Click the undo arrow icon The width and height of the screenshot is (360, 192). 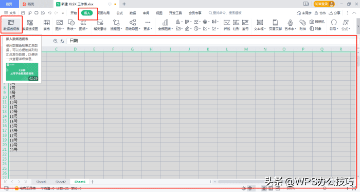[49, 13]
